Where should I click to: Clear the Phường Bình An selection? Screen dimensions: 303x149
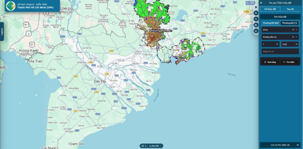(x=293, y=37)
